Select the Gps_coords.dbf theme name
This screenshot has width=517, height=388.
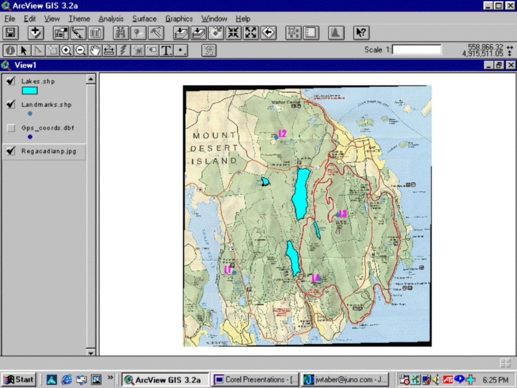click(x=47, y=128)
